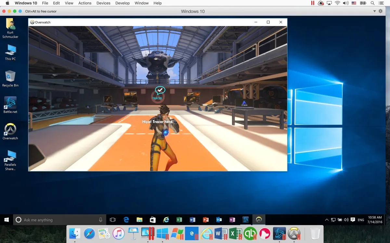
Task: Open Task View on the taskbar
Action: click(x=112, y=219)
